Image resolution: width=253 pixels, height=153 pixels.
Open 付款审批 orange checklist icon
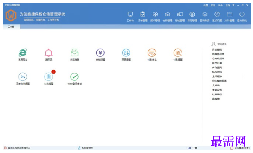pos(152,53)
